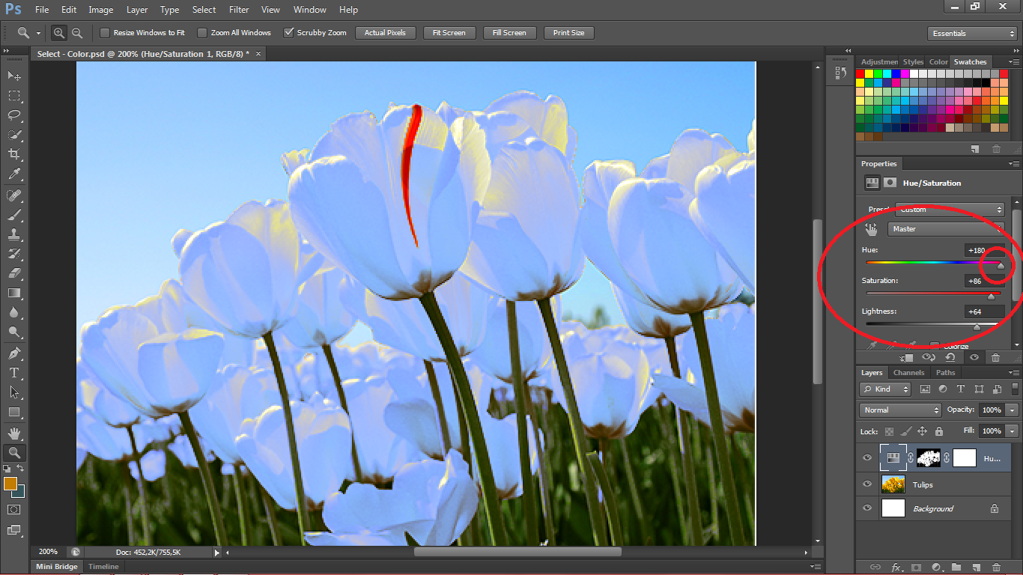Select the Spot Healing Brush tool
1023x575 pixels.
[14, 195]
